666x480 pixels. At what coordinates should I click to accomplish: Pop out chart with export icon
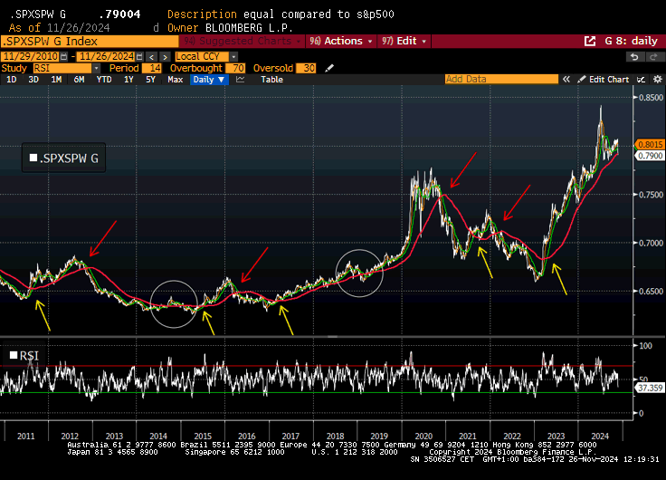(x=590, y=42)
